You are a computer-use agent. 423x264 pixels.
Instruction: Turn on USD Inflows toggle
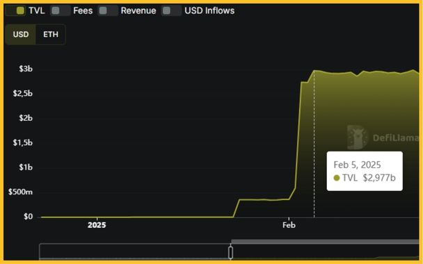(172, 11)
